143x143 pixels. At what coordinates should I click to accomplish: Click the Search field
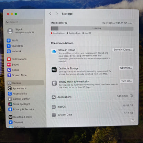pyautogui.click(x=24, y=22)
